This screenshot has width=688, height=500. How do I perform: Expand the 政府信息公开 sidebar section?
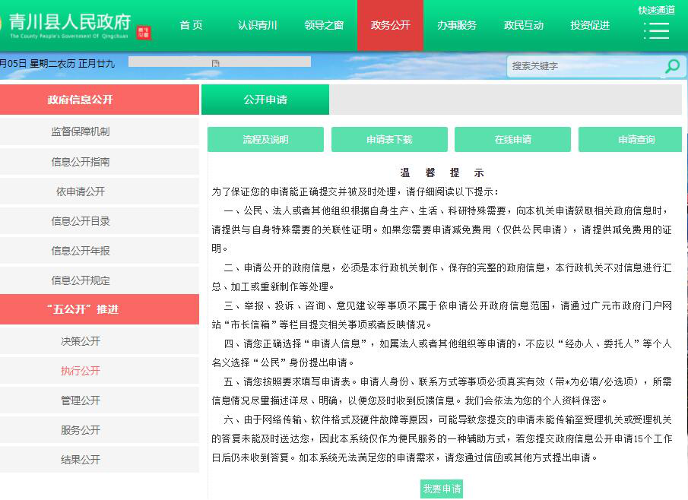point(100,100)
